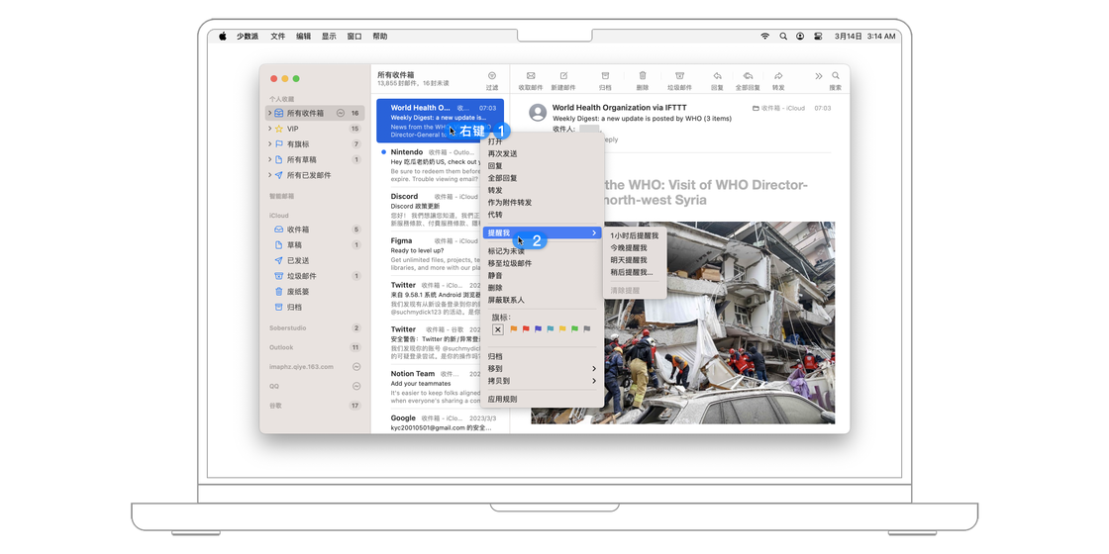The image size is (1109, 554).
Task: Click the 转发 forward arrow toolbar icon
Action: click(x=778, y=76)
